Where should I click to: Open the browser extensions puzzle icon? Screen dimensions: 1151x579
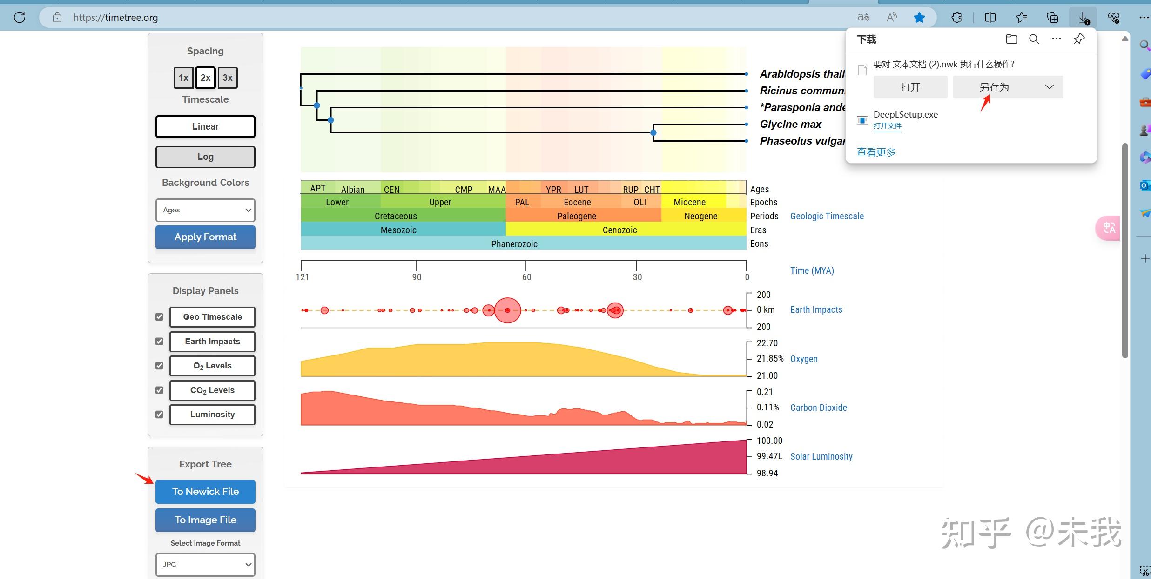(x=956, y=18)
